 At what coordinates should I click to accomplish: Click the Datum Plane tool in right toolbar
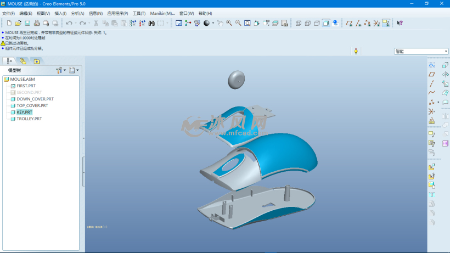click(432, 75)
